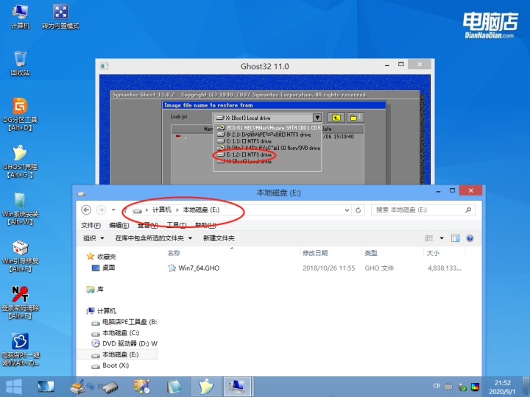Open 在库中包含所选的文件夹 dropdown
Image resolution: width=530 pixels, height=397 pixels.
154,238
